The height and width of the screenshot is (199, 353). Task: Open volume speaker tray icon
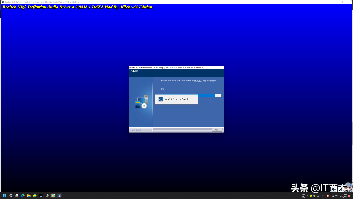pos(336,196)
